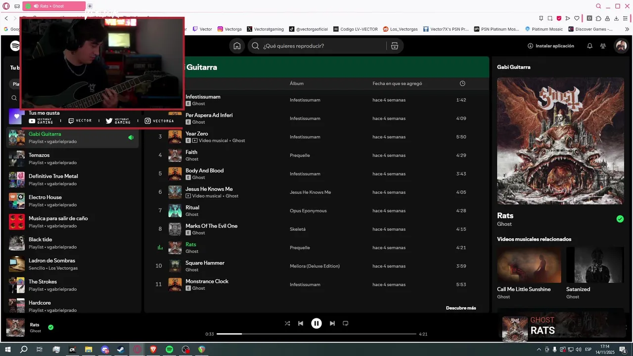Image resolution: width=633 pixels, height=356 pixels.
Task: Open Meliora (Deluxe Edition) album link
Action: pyautogui.click(x=315, y=266)
